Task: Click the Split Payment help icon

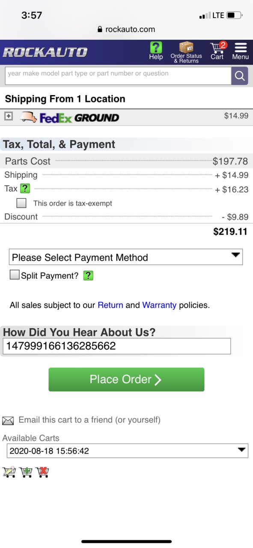Action: pyautogui.click(x=88, y=275)
